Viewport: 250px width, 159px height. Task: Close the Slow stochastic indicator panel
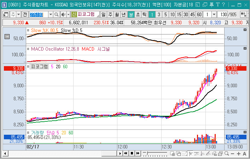(x=245, y=30)
